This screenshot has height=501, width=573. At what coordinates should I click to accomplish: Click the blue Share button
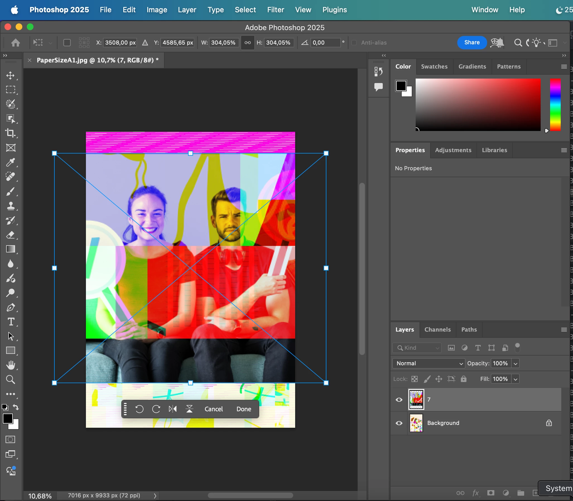coord(472,43)
